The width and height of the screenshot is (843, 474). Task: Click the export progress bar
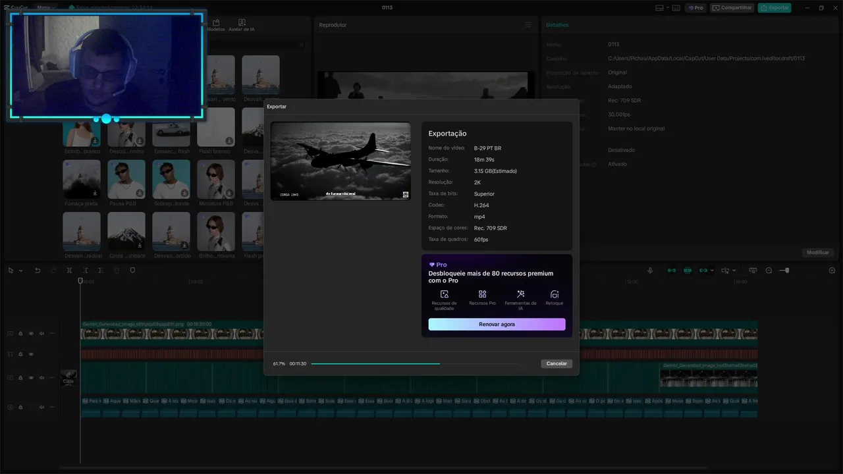[415, 363]
